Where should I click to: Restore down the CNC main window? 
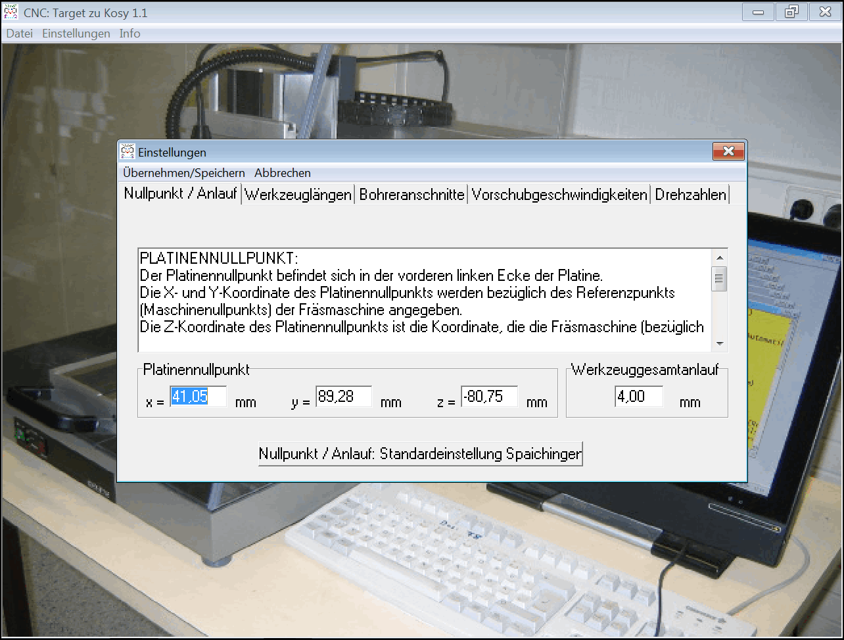[x=791, y=12]
